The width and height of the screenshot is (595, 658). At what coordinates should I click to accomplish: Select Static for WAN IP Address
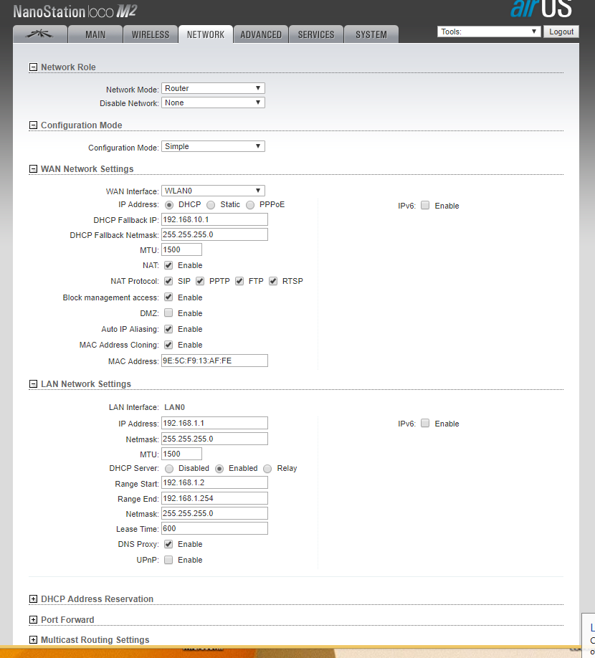(211, 205)
